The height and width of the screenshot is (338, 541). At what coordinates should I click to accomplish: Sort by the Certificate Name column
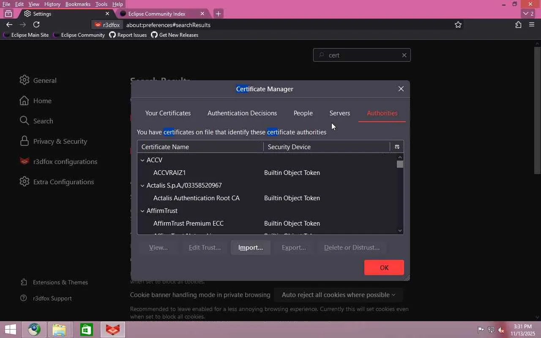pyautogui.click(x=200, y=147)
